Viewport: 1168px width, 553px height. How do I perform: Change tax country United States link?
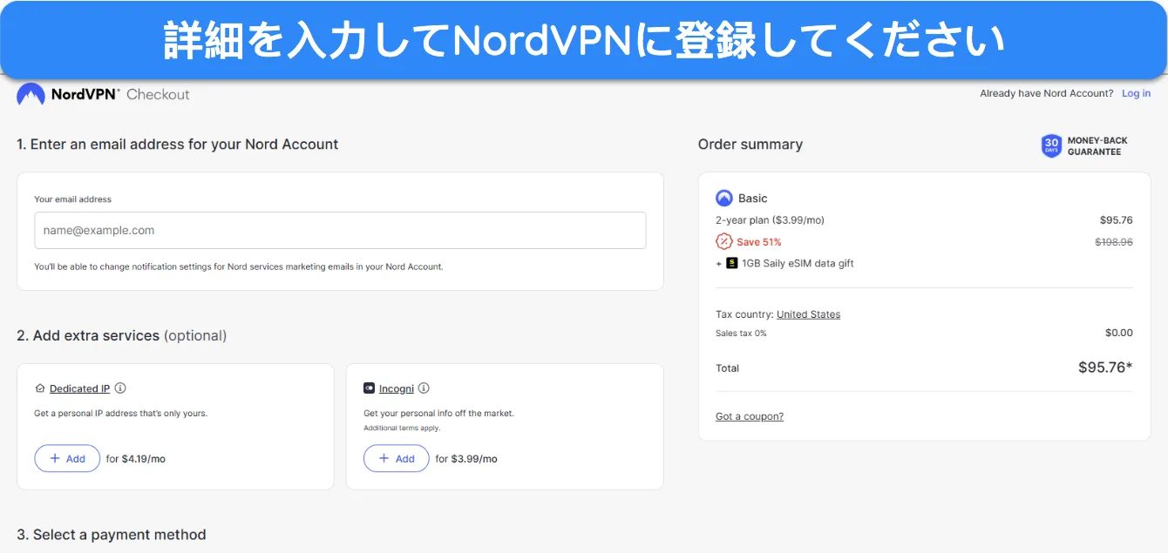click(809, 314)
